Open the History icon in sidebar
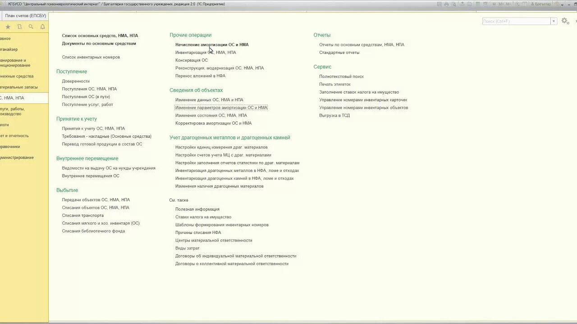The height and width of the screenshot is (324, 577). coord(19,27)
